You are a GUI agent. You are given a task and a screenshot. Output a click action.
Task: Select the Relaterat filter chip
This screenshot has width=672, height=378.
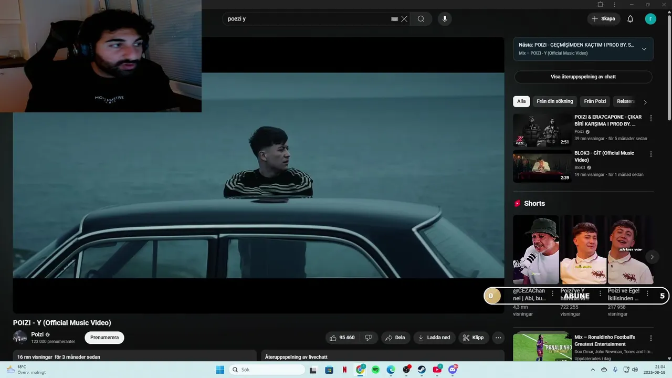(626, 101)
